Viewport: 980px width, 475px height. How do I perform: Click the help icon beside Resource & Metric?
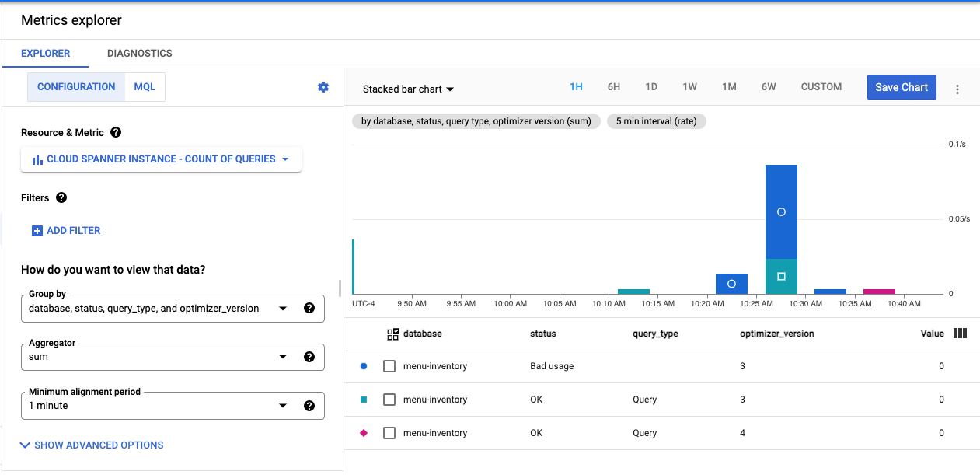[115, 132]
